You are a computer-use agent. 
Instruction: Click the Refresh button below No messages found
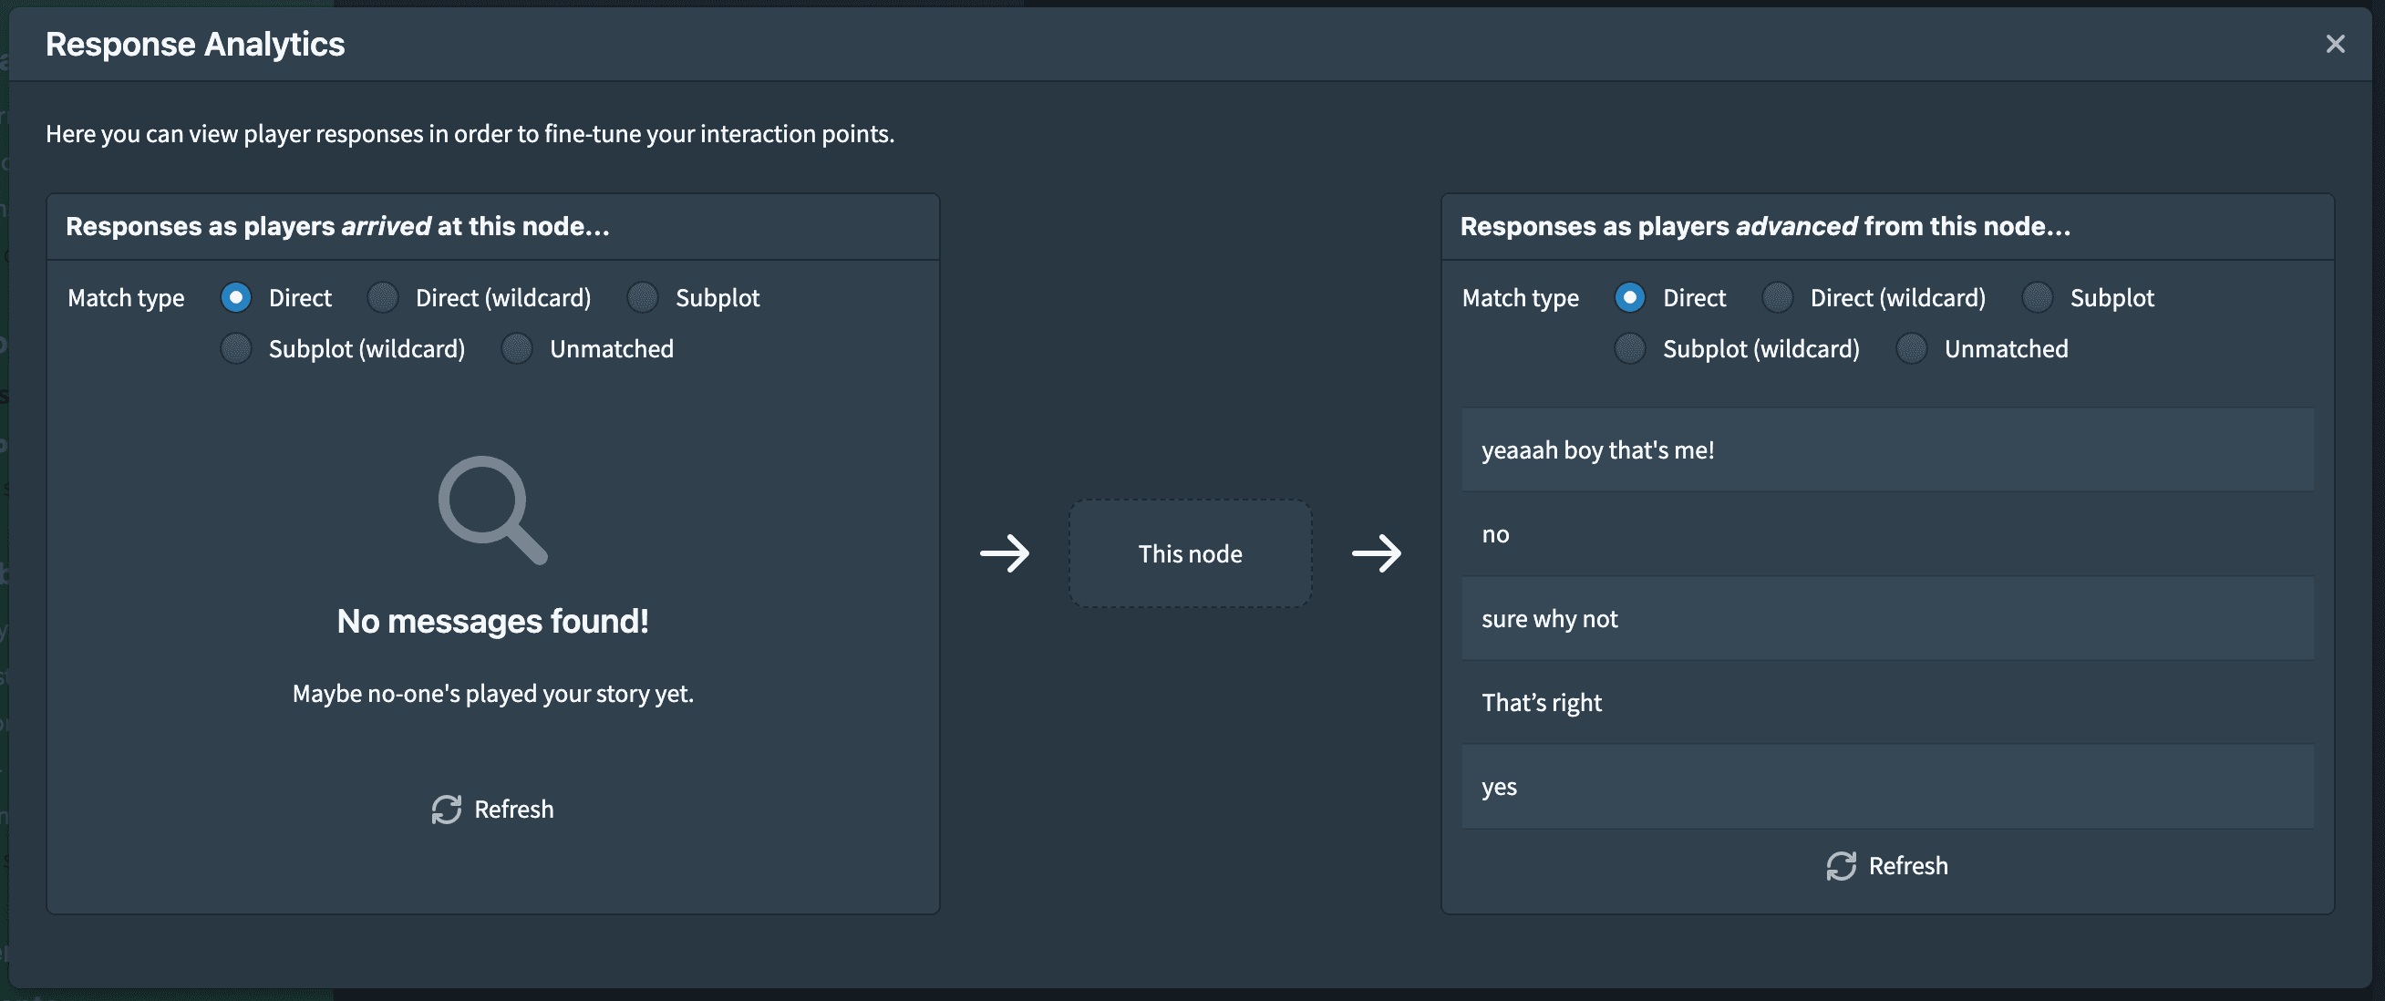click(492, 809)
